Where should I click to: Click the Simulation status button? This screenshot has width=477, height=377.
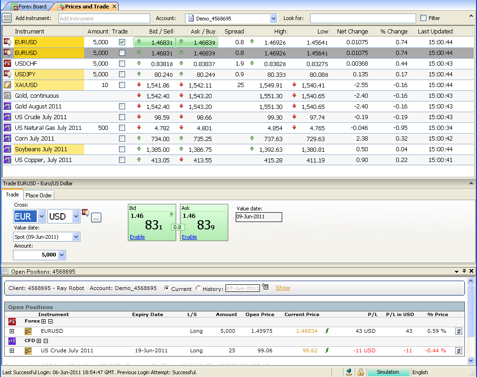coord(388,372)
